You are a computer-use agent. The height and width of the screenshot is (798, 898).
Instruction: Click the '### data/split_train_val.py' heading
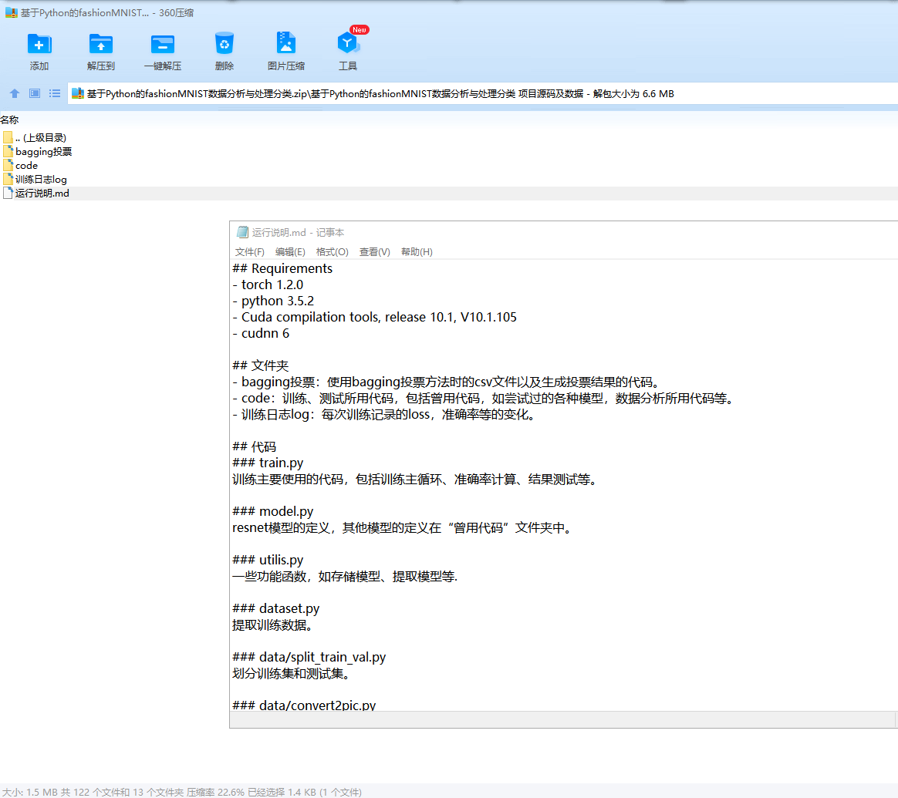tap(309, 657)
